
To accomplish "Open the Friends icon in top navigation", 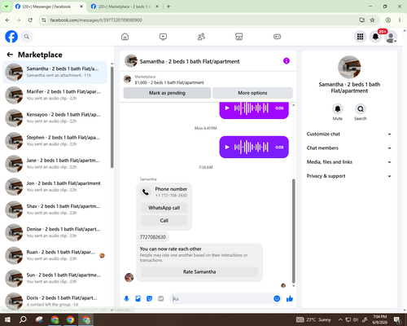I will pyautogui.click(x=201, y=37).
